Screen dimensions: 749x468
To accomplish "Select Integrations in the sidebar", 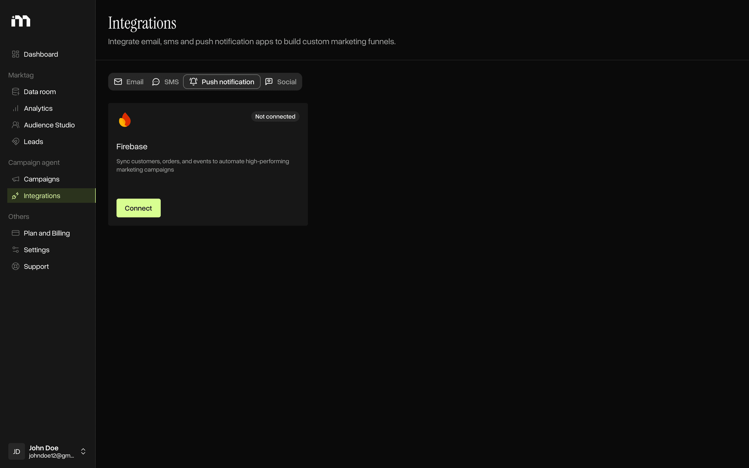I will 51,196.
